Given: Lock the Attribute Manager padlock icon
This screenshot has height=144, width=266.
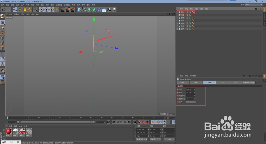Looking at the screenshot, I should (256, 76).
